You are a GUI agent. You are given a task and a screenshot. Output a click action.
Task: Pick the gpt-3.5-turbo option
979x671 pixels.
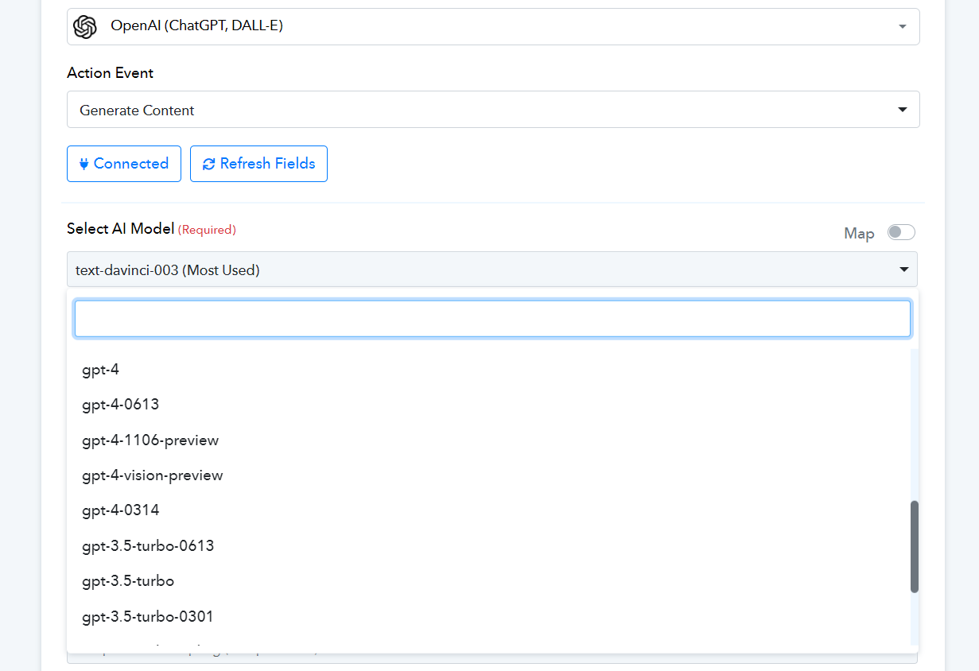pyautogui.click(x=488, y=581)
